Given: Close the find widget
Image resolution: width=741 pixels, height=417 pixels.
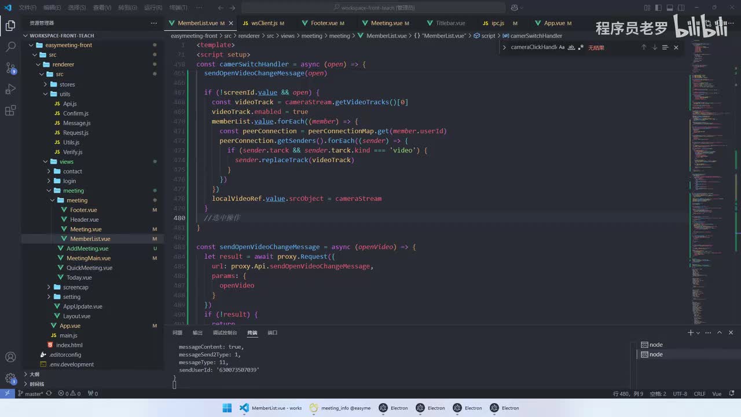Looking at the screenshot, I should pos(676,47).
